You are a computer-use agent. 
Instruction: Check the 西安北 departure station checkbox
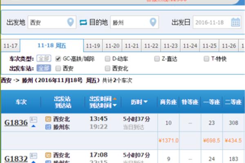click(x=107, y=68)
